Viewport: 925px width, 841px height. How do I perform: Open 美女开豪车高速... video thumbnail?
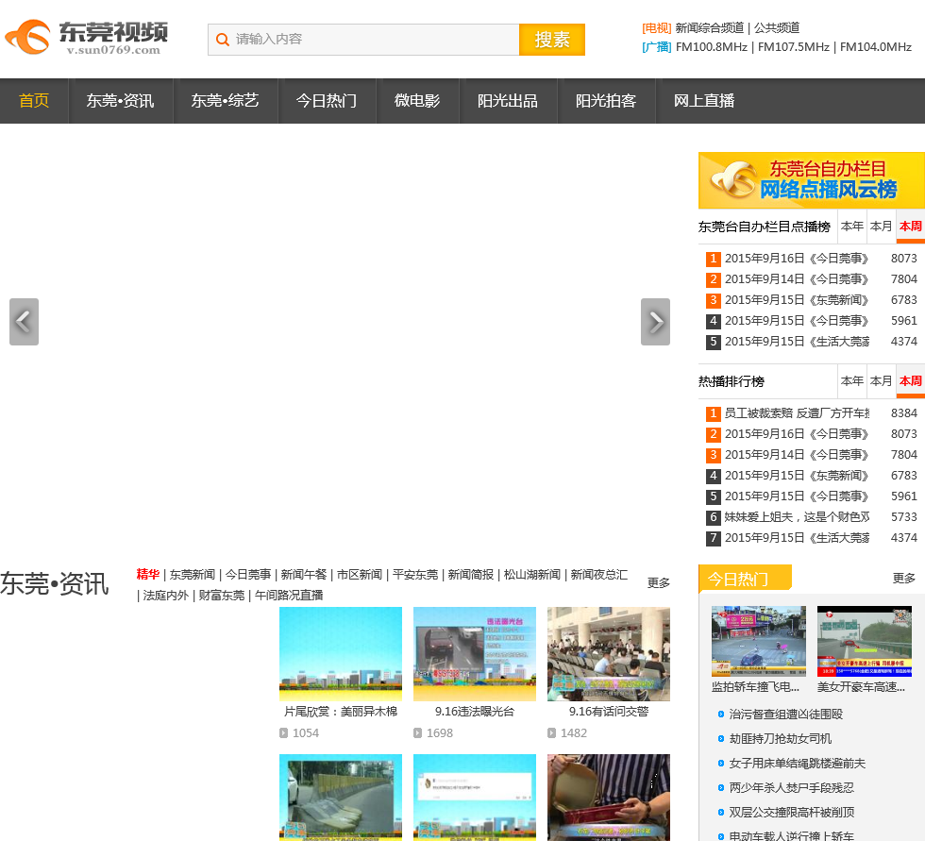[865, 641]
